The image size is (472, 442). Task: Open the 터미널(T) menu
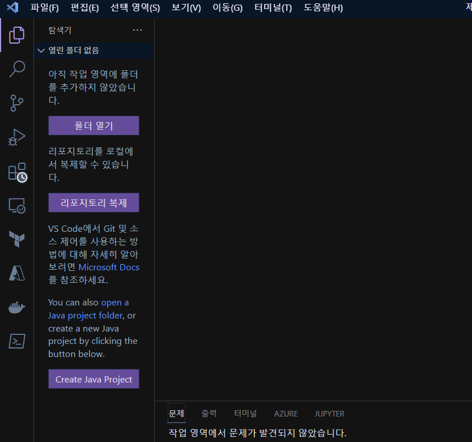coord(273,7)
